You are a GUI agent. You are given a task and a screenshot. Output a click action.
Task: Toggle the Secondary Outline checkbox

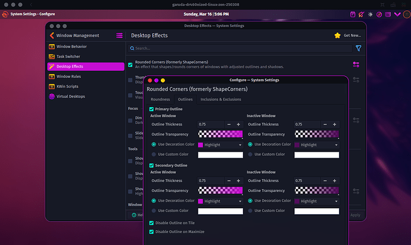(151, 165)
